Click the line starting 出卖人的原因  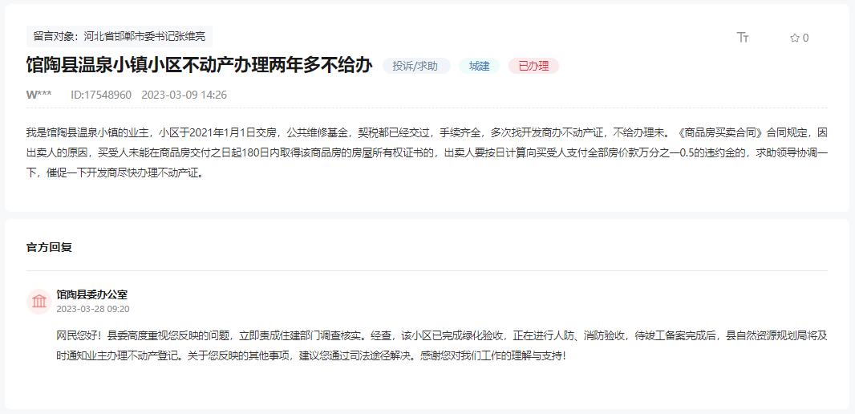click(x=427, y=153)
